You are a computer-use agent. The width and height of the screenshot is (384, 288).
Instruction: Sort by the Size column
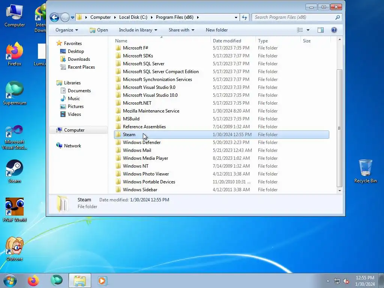pos(315,40)
